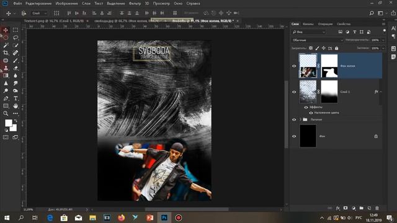Open the search icon in options bar
The image size is (397, 223).
point(372,13)
